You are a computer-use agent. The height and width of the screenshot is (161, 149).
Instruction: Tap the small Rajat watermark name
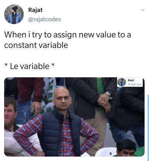tap(131, 80)
